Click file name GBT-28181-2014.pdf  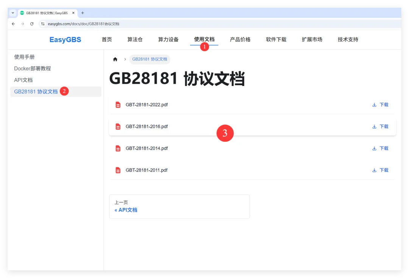(x=147, y=148)
